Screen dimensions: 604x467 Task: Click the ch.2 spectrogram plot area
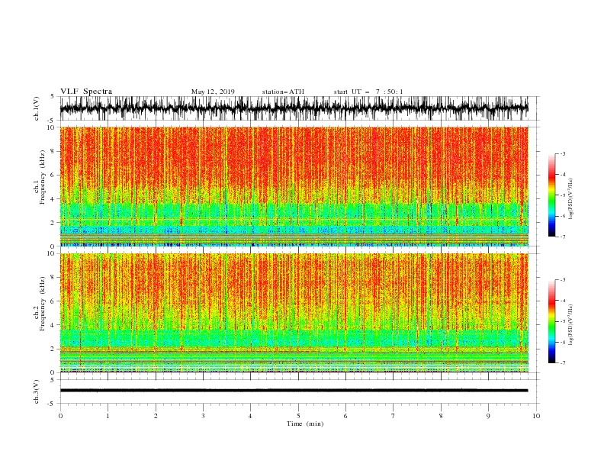coord(294,313)
